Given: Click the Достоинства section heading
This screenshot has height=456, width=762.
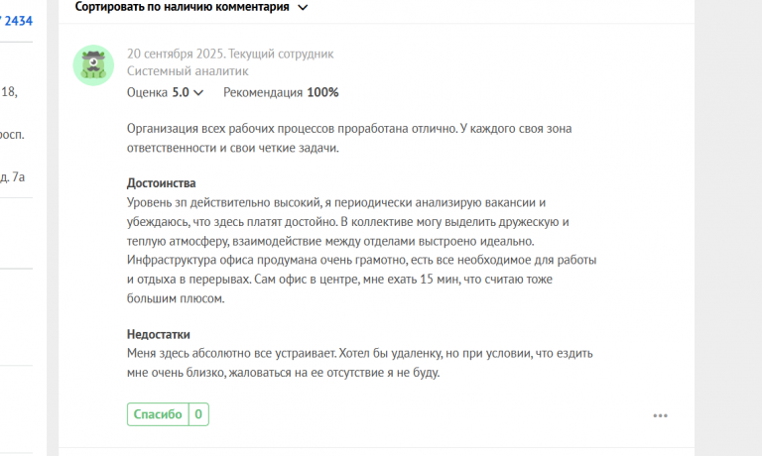Looking at the screenshot, I should click(x=162, y=183).
